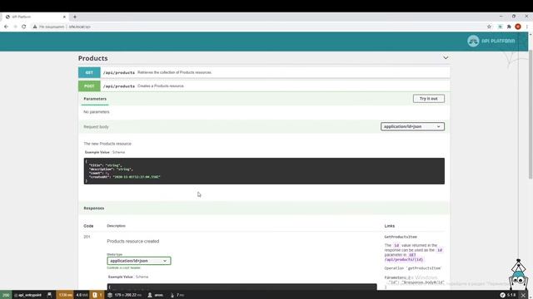Open the browser three-dot menu
Viewport: 533px width, 299px height.
point(527,27)
